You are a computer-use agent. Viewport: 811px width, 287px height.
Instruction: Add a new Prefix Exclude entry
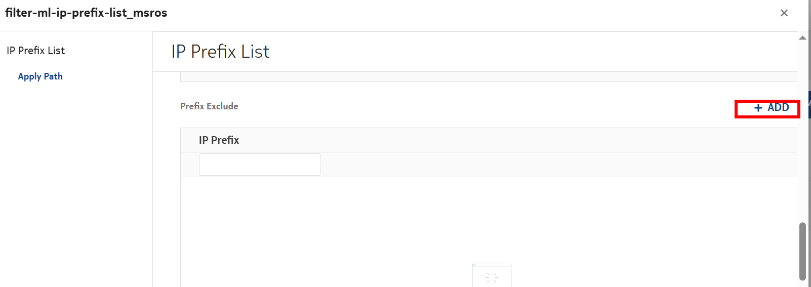point(772,108)
